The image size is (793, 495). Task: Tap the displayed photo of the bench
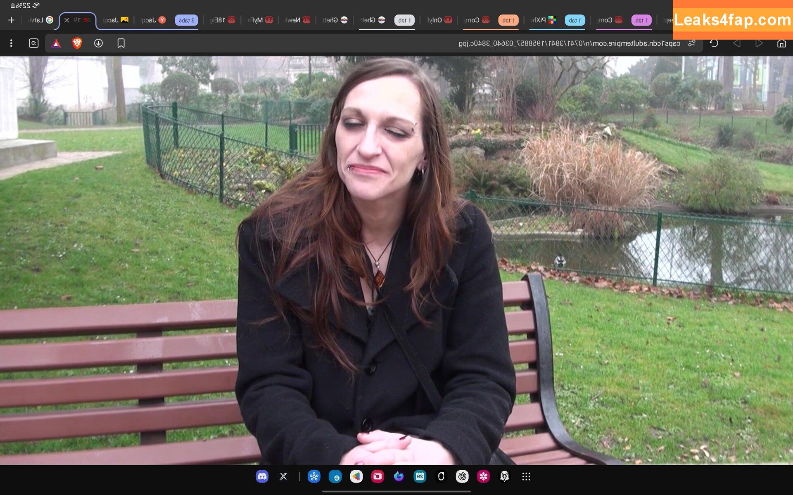396,261
